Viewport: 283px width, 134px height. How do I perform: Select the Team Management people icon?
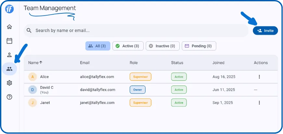point(9,69)
